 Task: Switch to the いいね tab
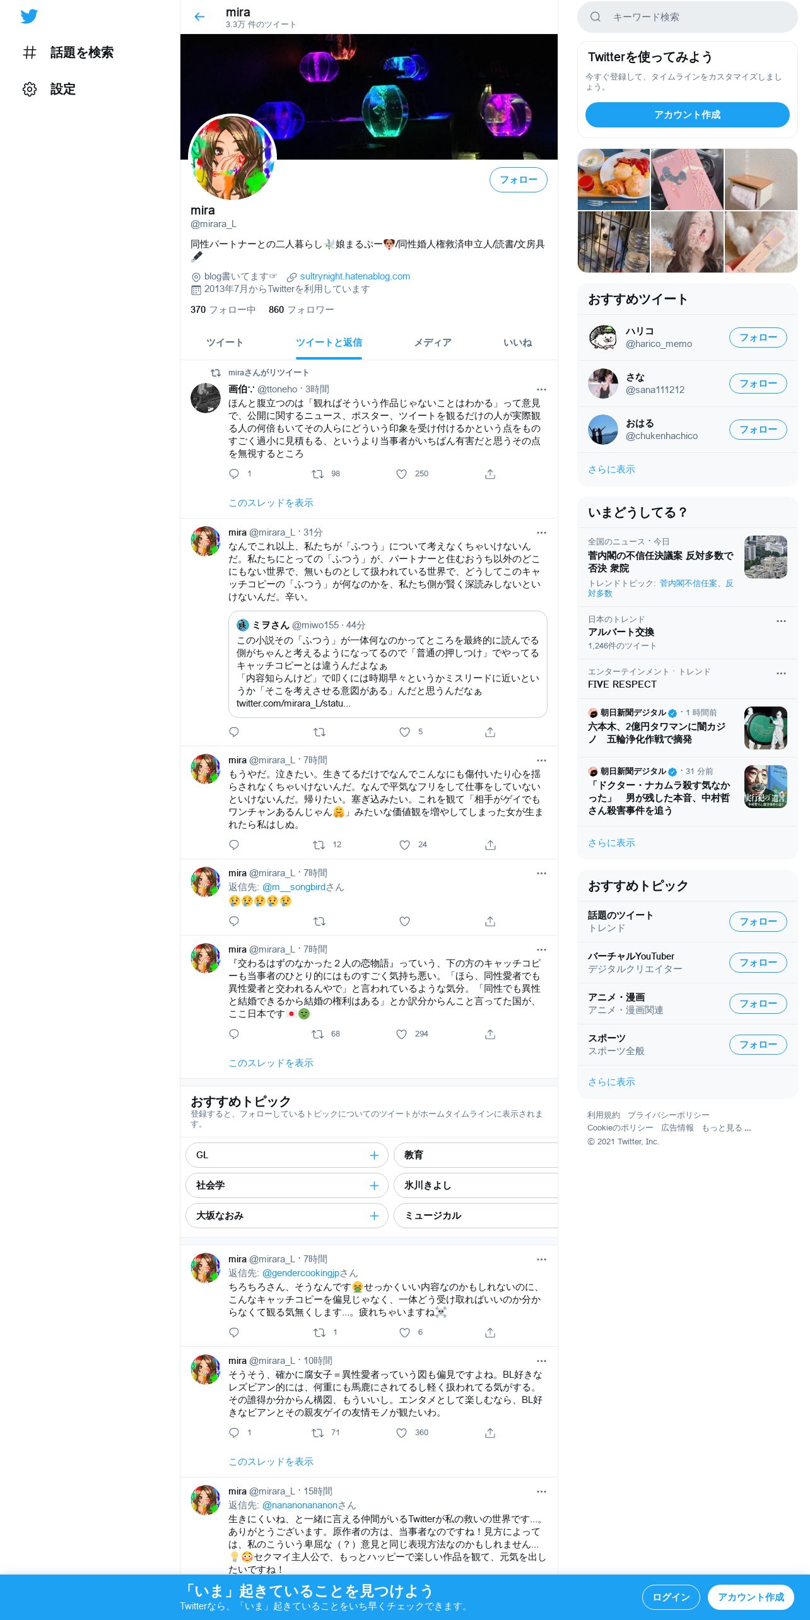pyautogui.click(x=517, y=343)
